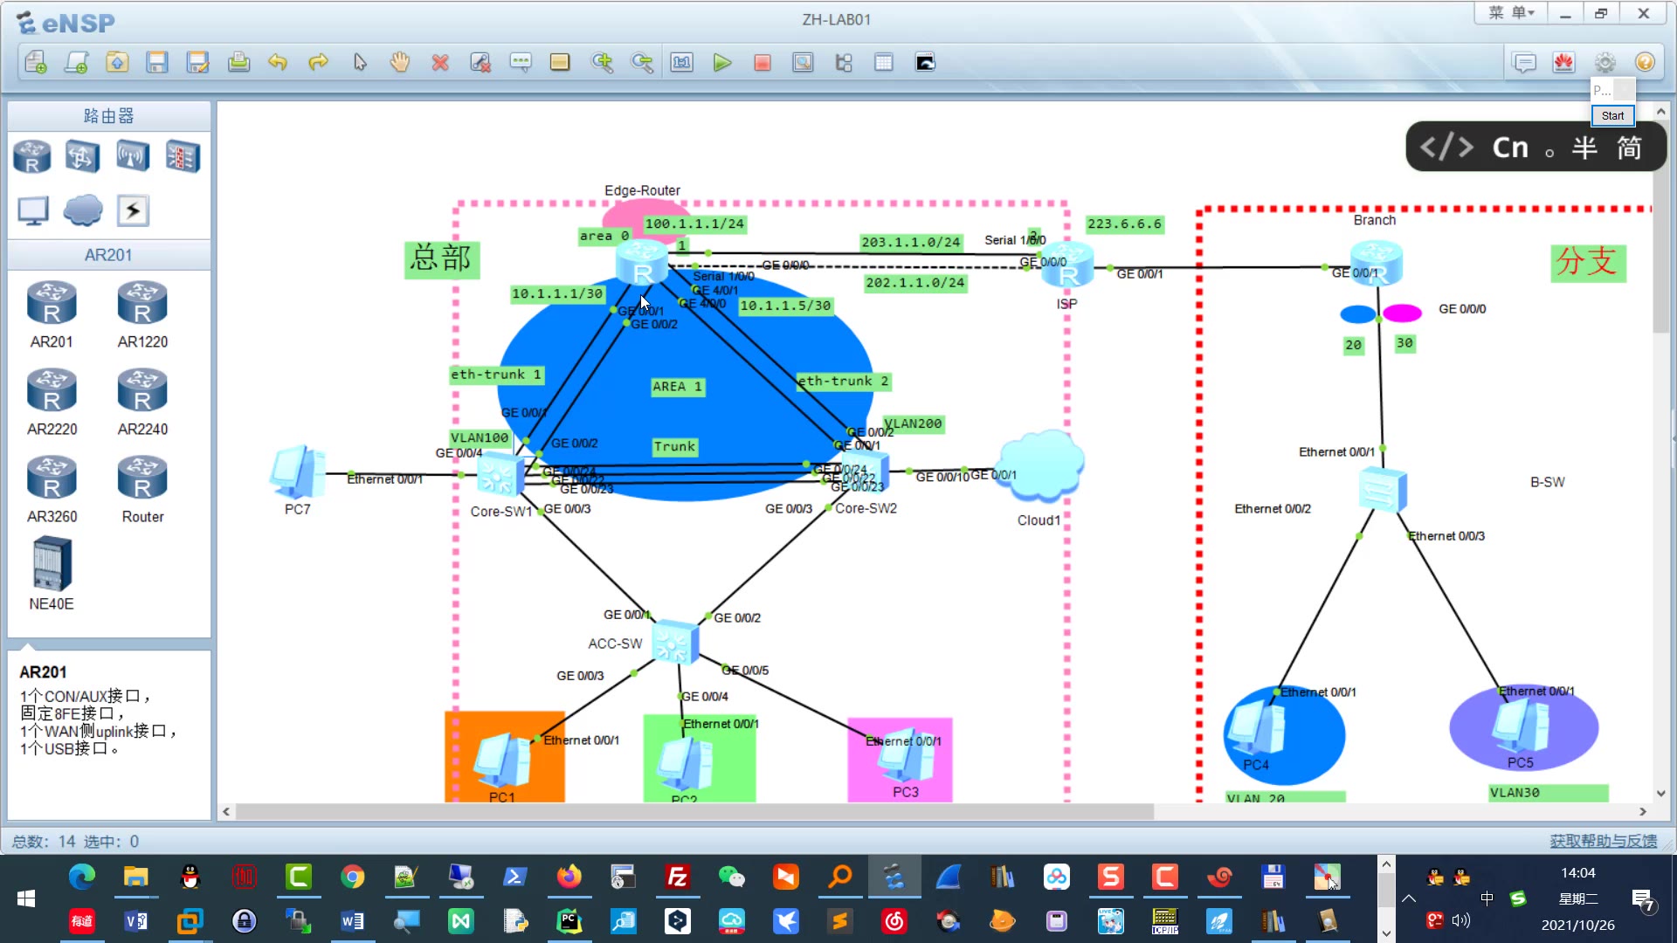This screenshot has height=943, width=1677.
Task: Click the eNSP application taskbar icon
Action: (894, 878)
